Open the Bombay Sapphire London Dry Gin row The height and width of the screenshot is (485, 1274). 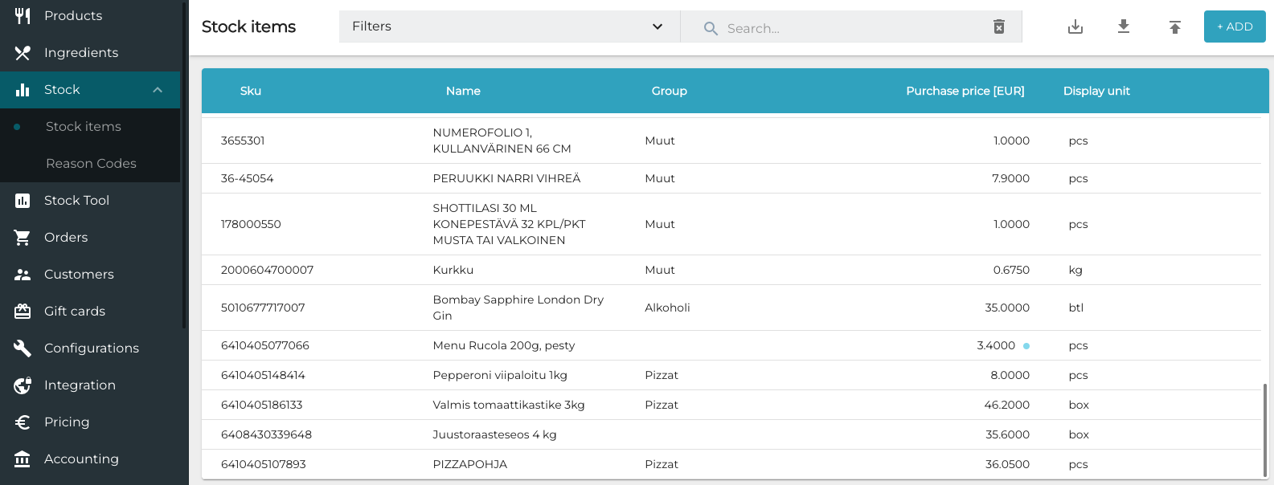pyautogui.click(x=518, y=308)
